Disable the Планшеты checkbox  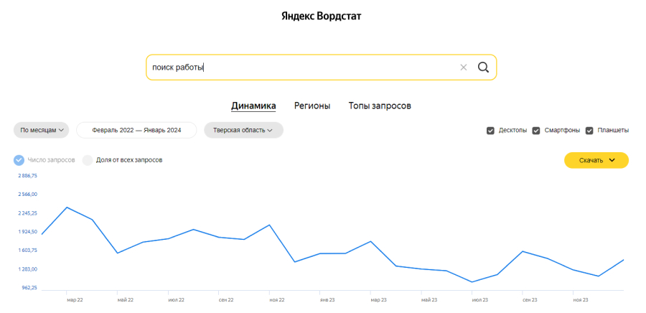[x=589, y=131]
